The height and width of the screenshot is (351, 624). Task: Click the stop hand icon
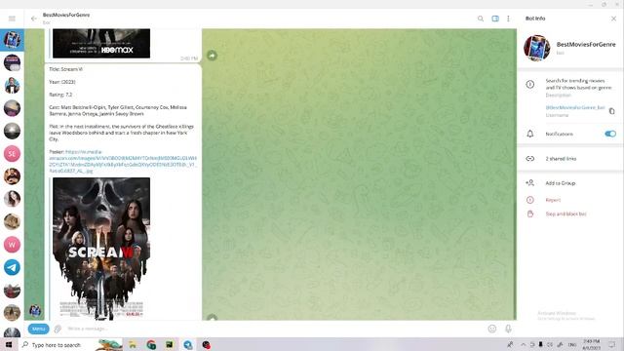530,214
